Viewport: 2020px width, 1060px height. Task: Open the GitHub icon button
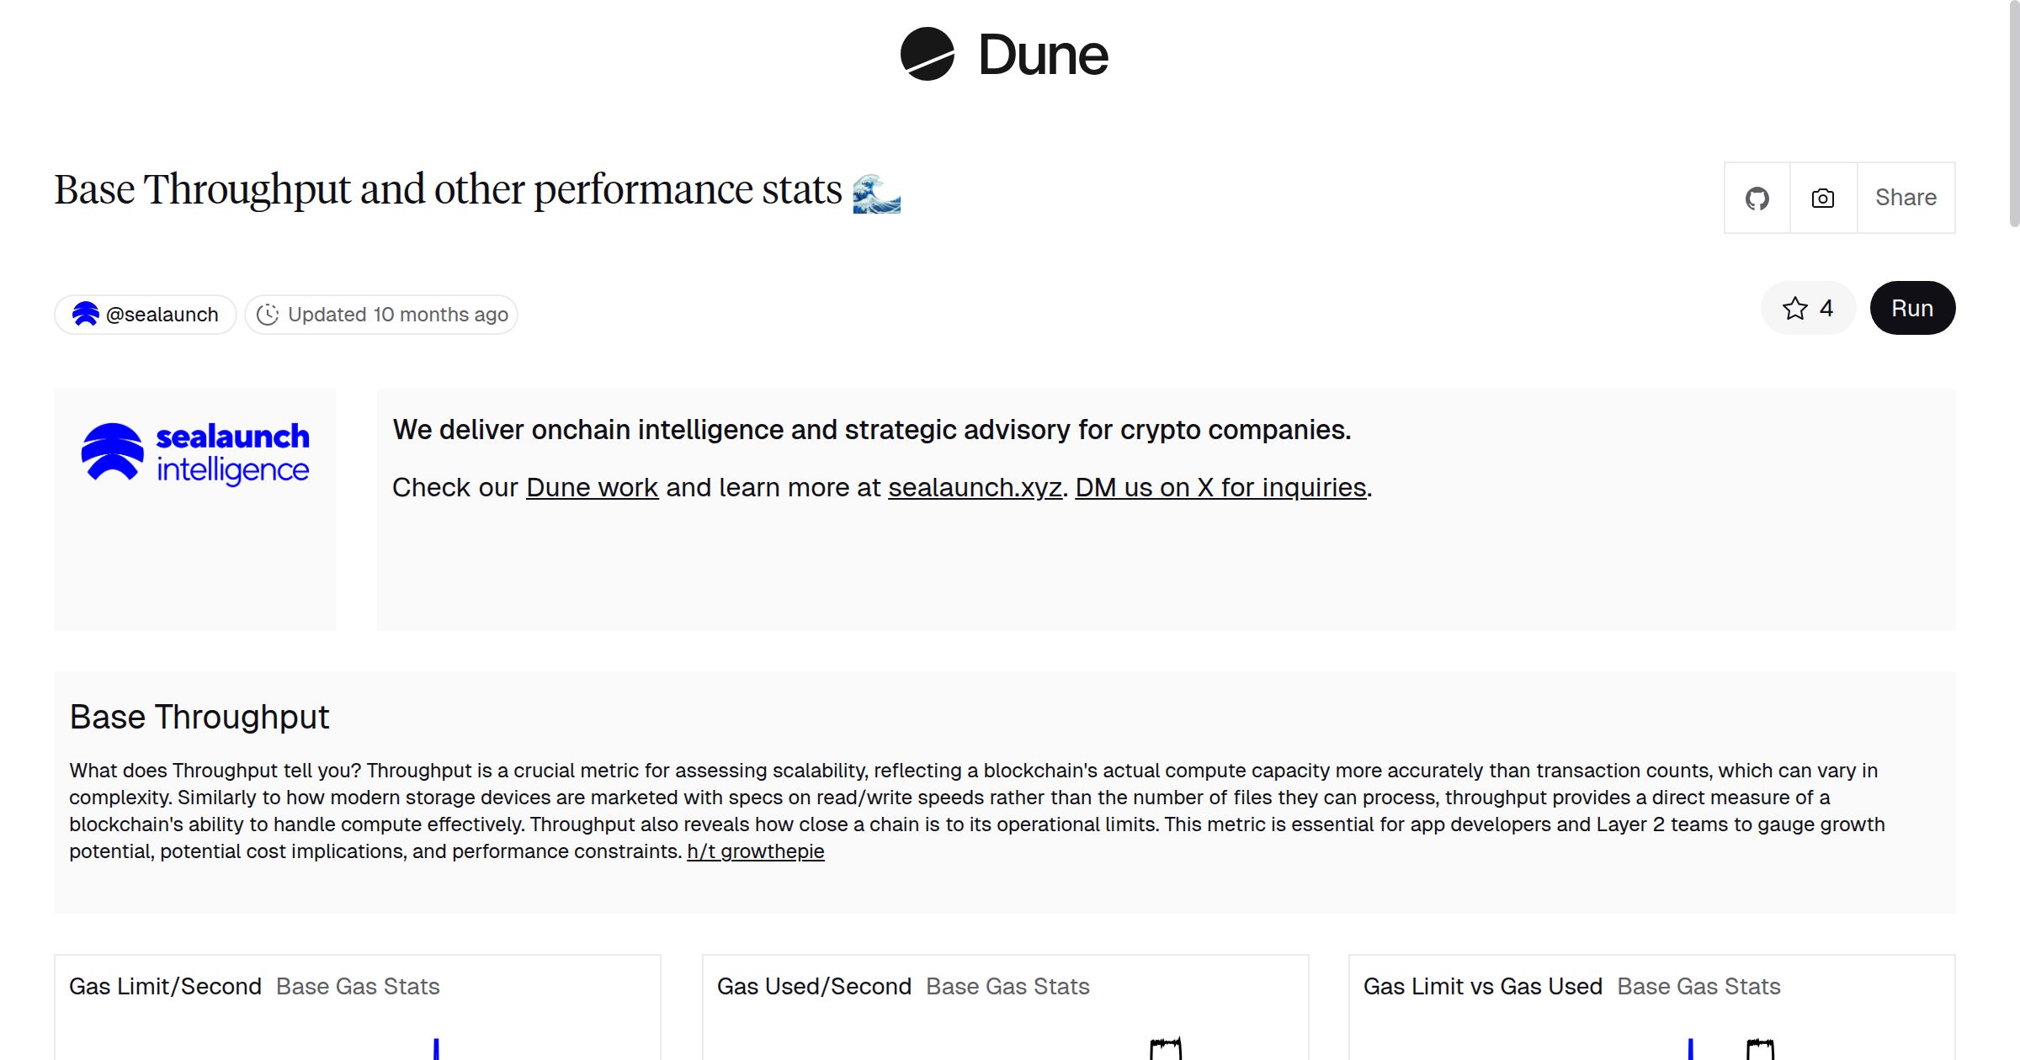[x=1757, y=199]
